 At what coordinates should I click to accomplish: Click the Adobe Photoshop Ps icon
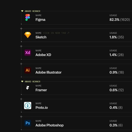(28, 123)
